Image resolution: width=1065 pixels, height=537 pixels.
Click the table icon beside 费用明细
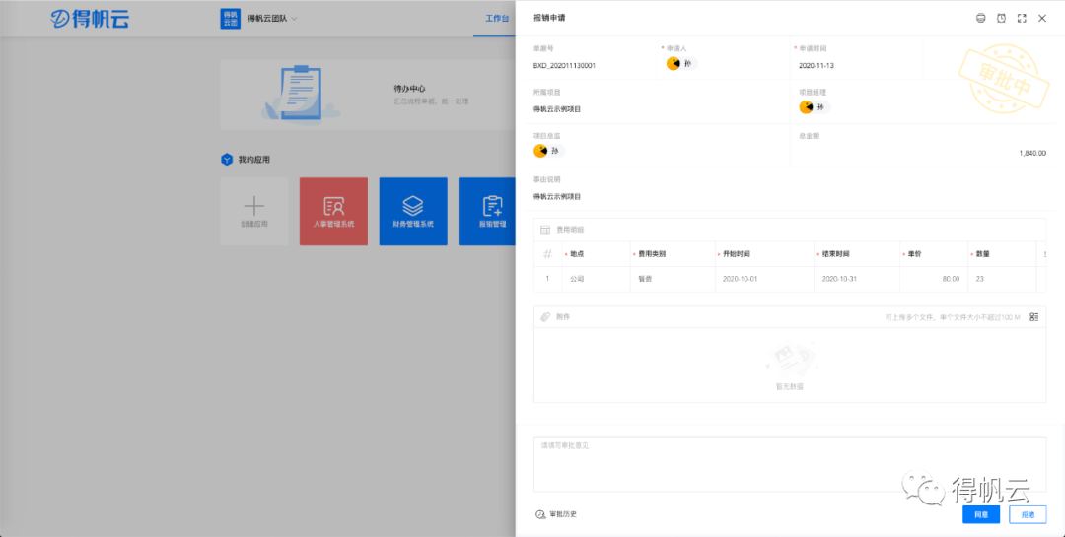[x=544, y=231]
